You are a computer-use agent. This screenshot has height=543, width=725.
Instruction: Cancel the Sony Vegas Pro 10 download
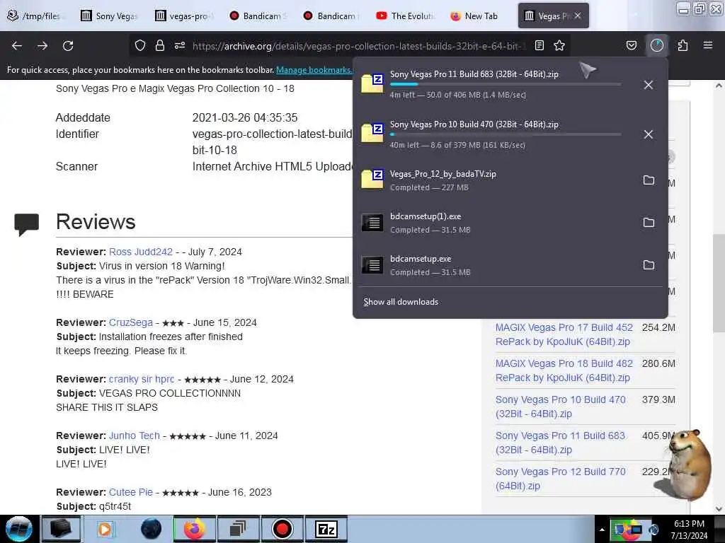click(649, 134)
